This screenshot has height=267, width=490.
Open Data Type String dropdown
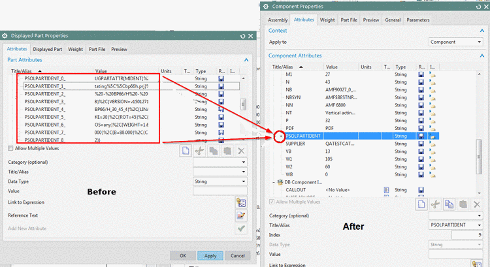tap(220, 181)
